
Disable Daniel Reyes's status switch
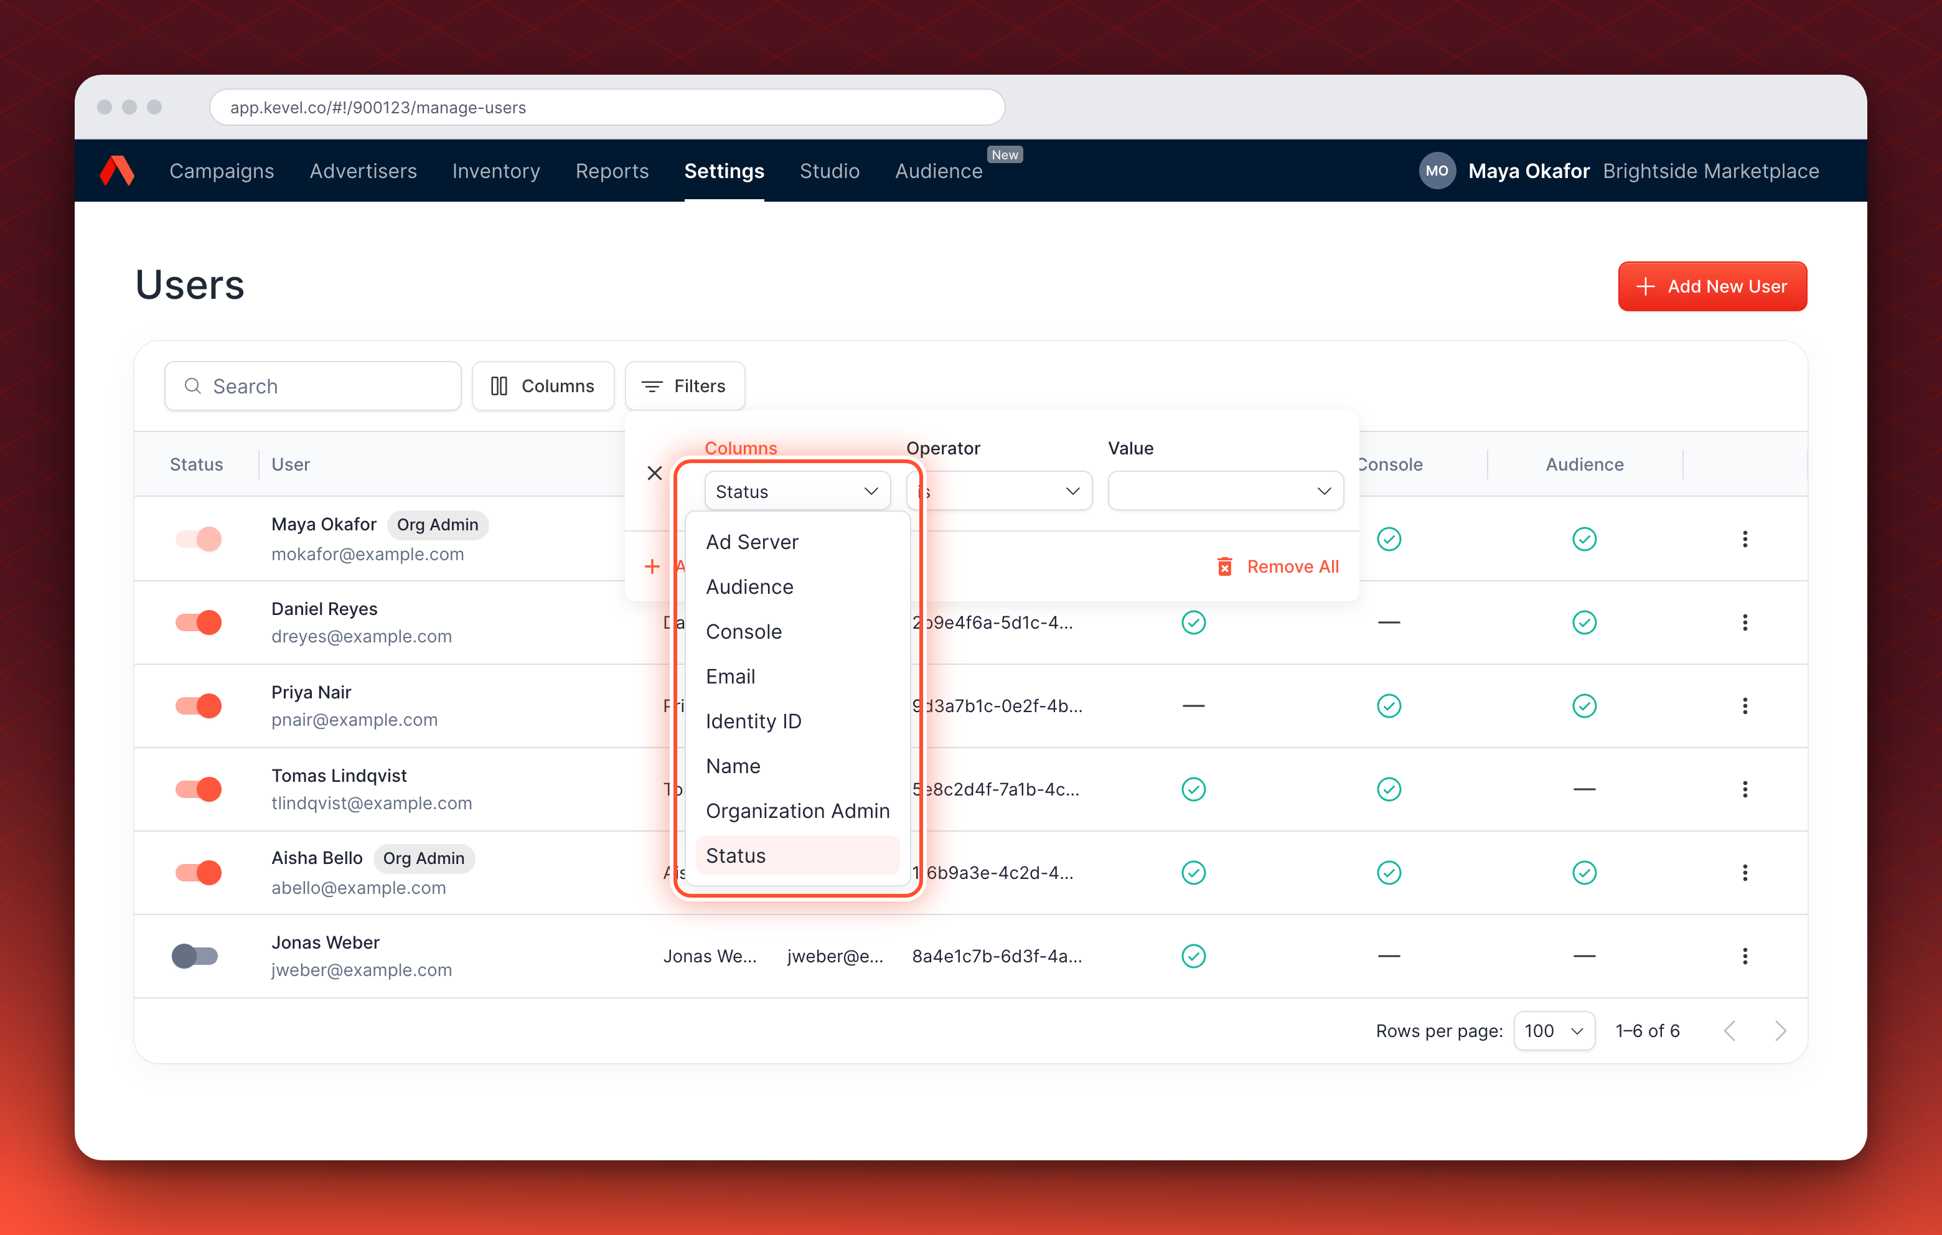[x=197, y=622]
